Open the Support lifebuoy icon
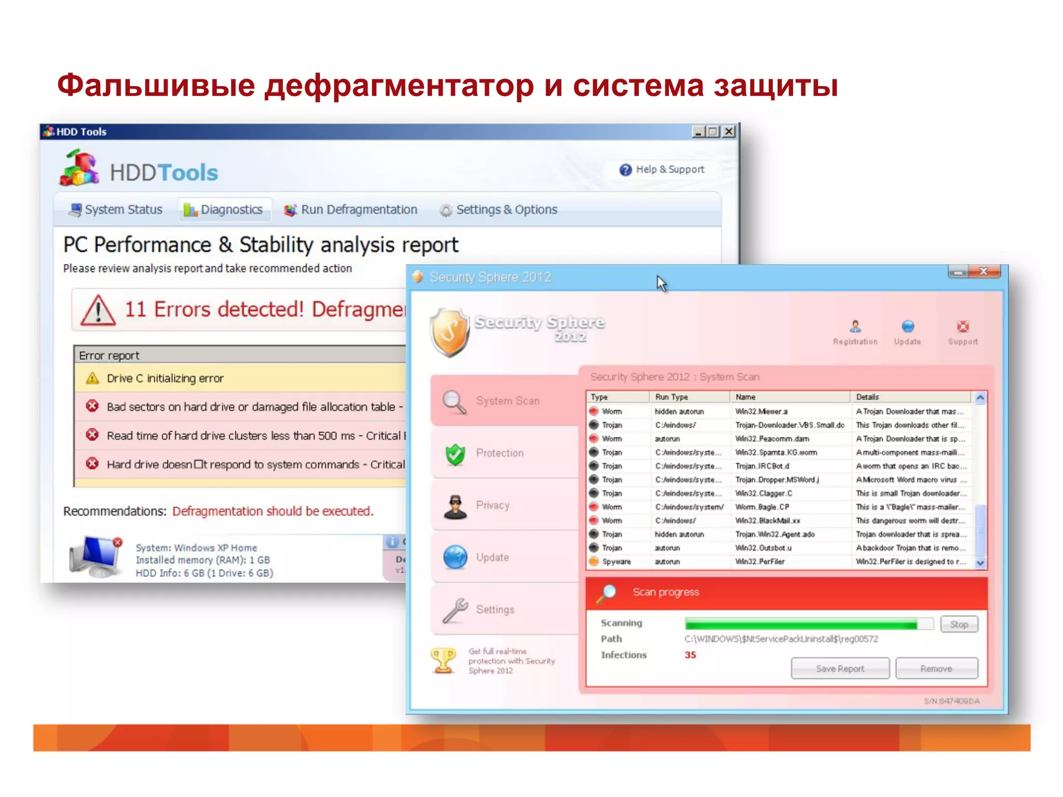 pyautogui.click(x=963, y=326)
